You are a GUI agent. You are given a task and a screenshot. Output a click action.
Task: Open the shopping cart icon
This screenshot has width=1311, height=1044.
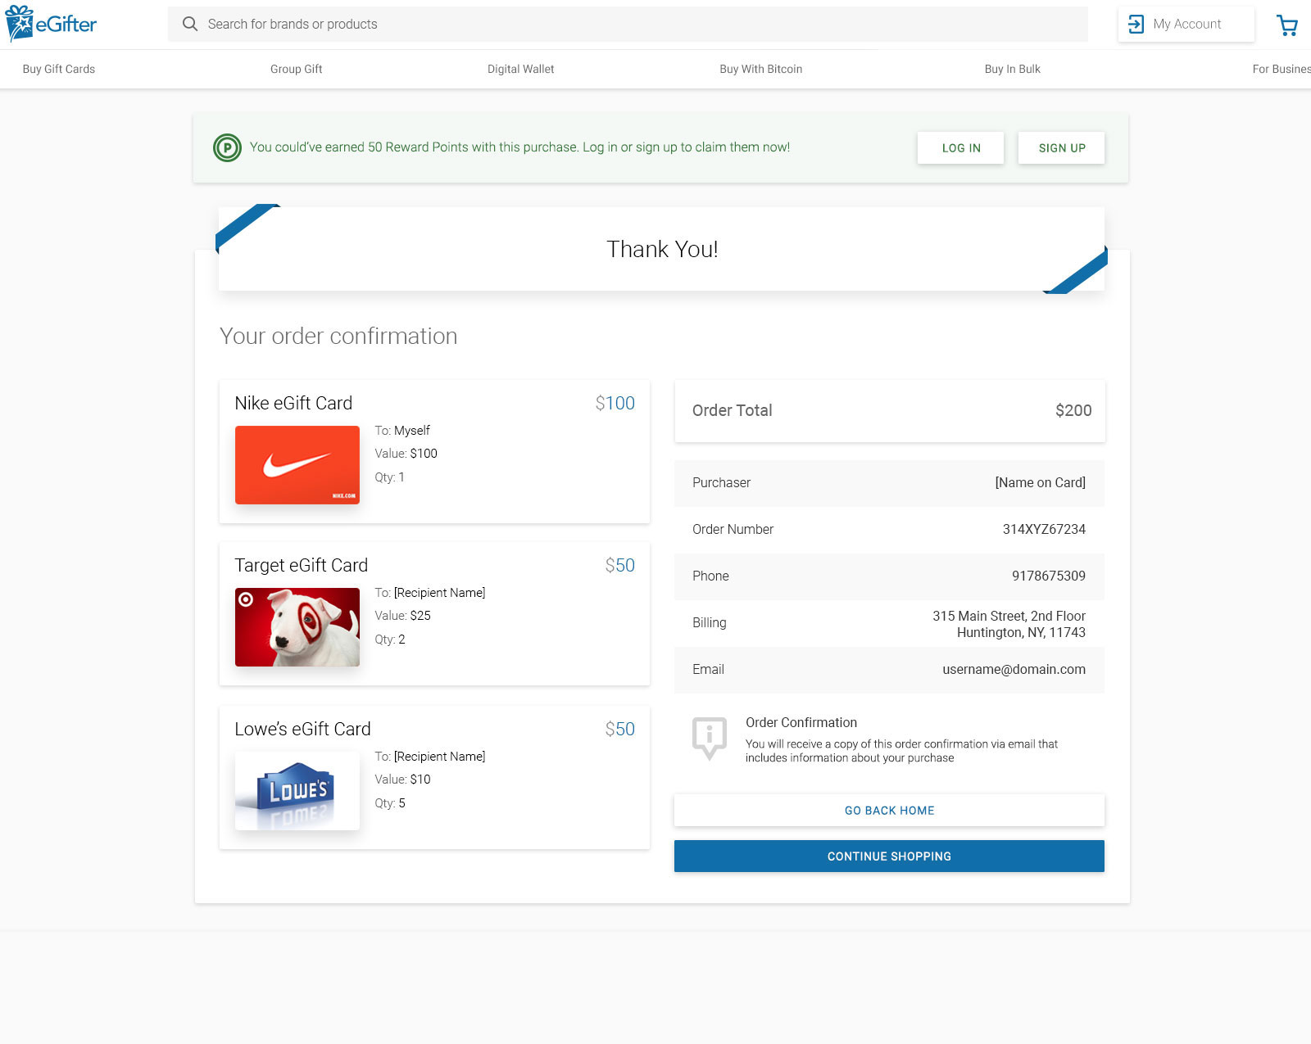(1287, 25)
